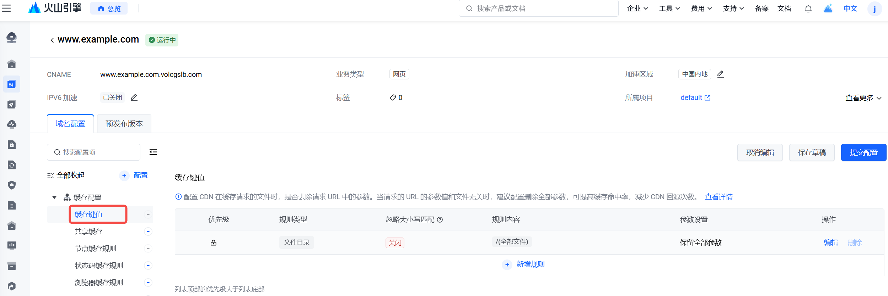888x296 pixels.
Task: Click the collapse config list icon
Action: pos(153,152)
